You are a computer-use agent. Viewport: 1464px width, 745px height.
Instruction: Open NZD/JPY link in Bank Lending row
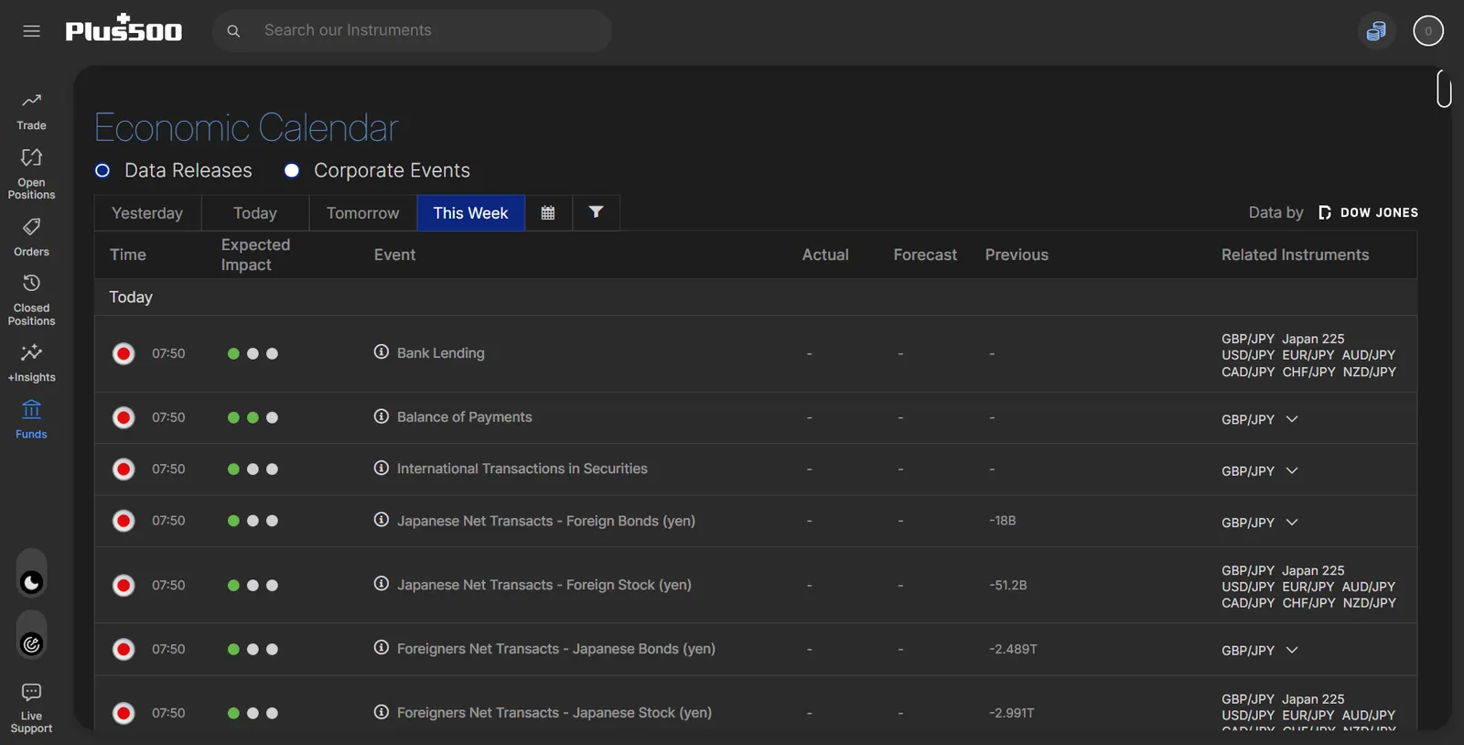[x=1370, y=372]
